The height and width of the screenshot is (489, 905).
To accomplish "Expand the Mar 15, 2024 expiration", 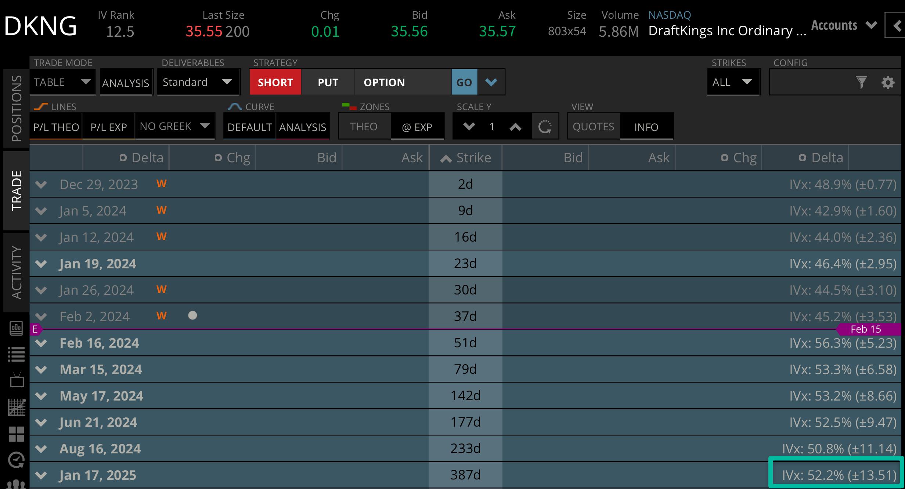I will (41, 369).
